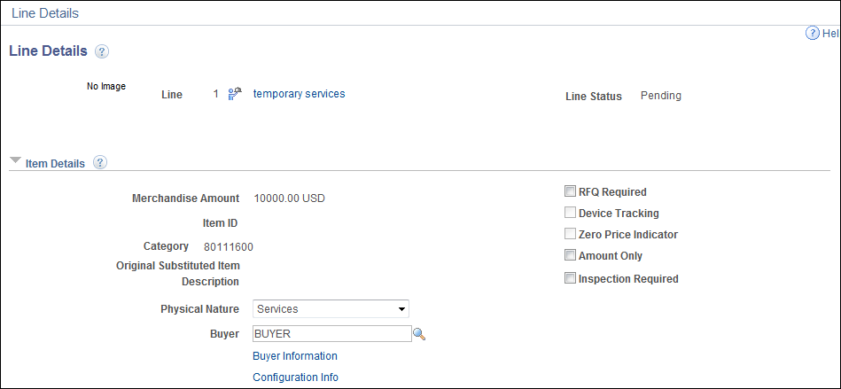Open Buyer lookup magnifying glass
Viewport: 841px width, 389px height.
click(x=419, y=334)
